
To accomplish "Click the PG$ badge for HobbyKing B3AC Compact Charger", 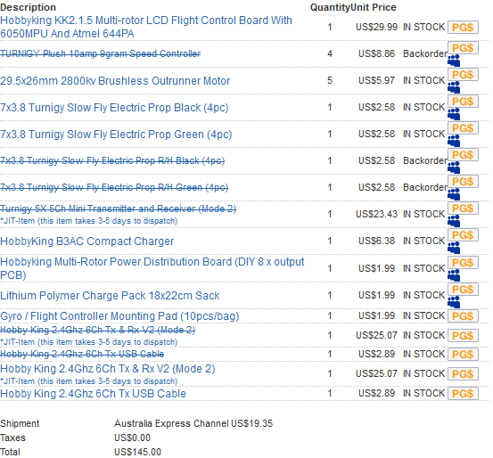I will 463,235.
